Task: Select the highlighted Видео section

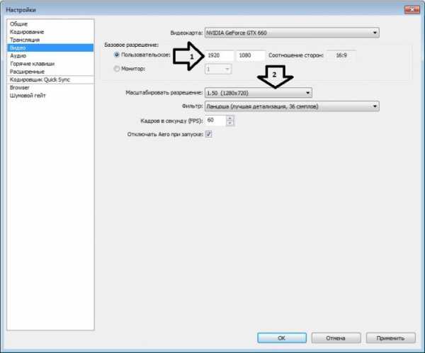Action: tap(51, 47)
